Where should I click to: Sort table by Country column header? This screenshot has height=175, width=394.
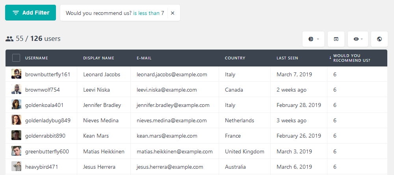pyautogui.click(x=235, y=58)
